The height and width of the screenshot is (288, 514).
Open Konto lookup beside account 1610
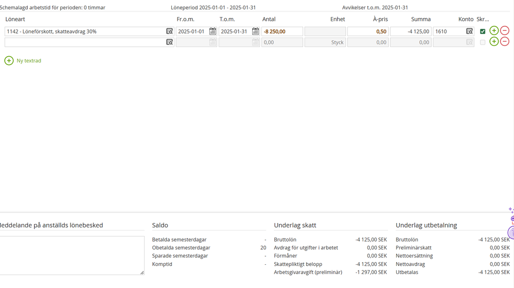click(469, 31)
